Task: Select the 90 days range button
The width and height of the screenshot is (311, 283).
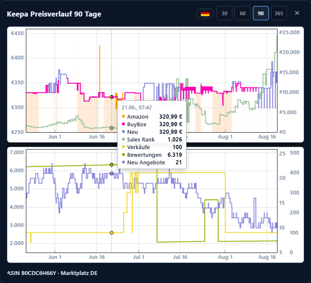Action: tap(260, 13)
